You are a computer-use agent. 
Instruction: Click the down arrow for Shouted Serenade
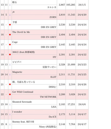[10, 104]
